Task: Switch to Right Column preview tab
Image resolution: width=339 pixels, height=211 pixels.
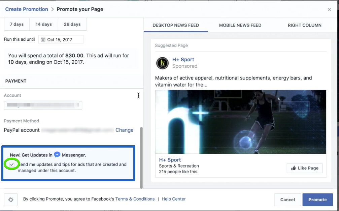Action: (x=304, y=25)
